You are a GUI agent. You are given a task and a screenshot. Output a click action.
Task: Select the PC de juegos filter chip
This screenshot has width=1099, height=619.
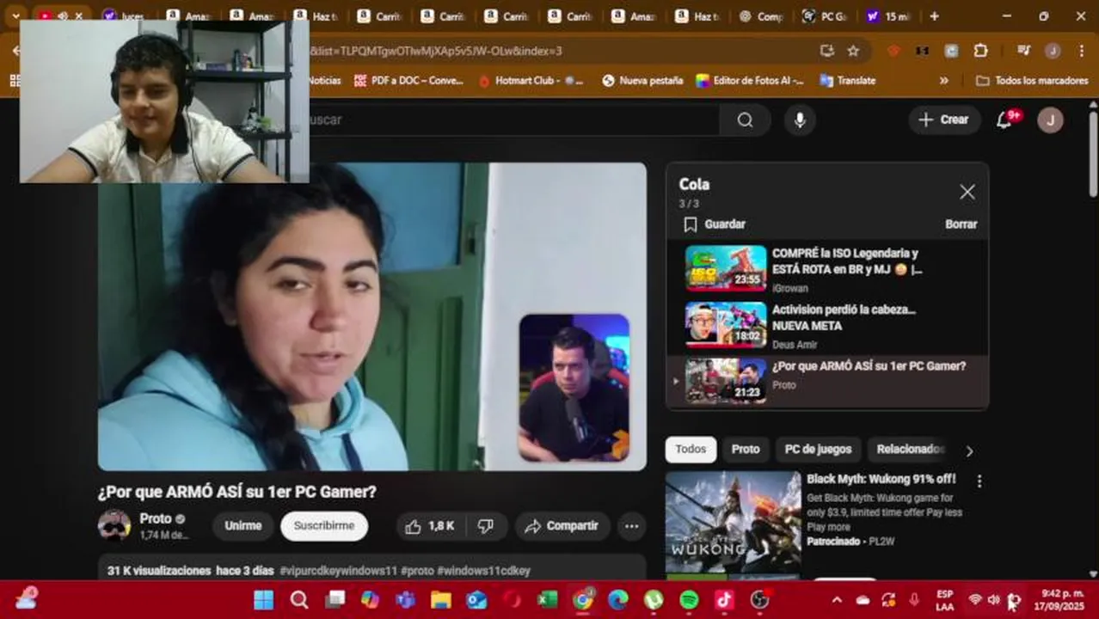tap(818, 450)
